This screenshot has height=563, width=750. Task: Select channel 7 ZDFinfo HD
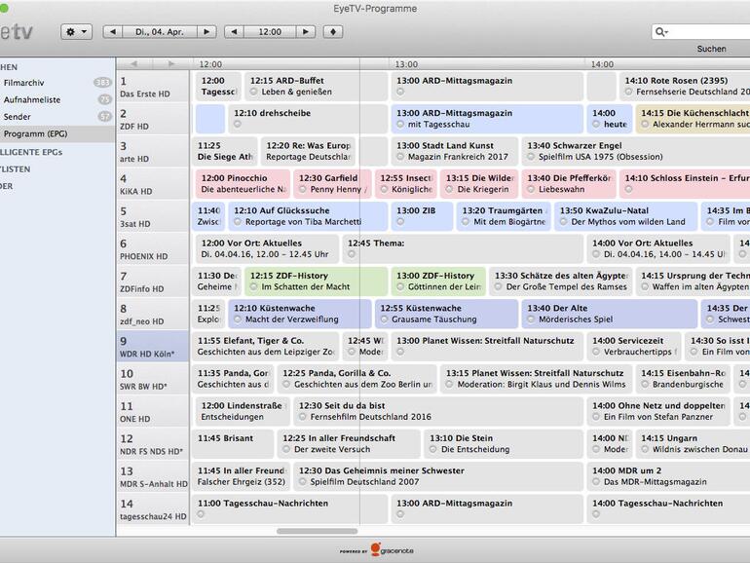pyautogui.click(x=153, y=281)
